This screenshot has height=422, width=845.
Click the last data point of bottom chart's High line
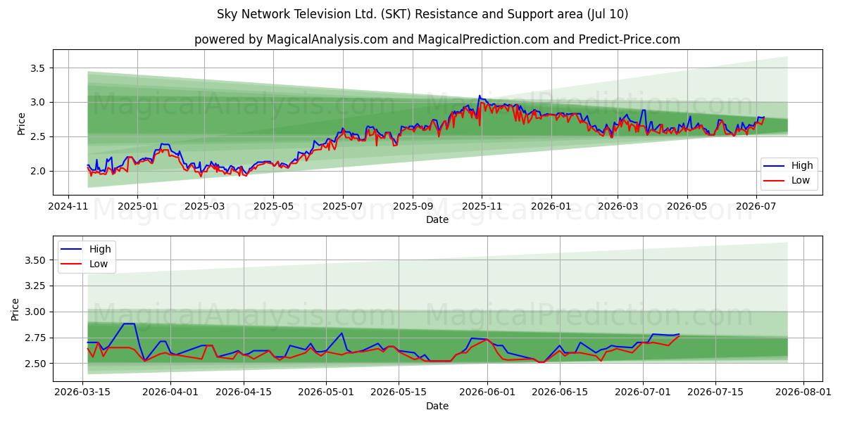tap(679, 334)
